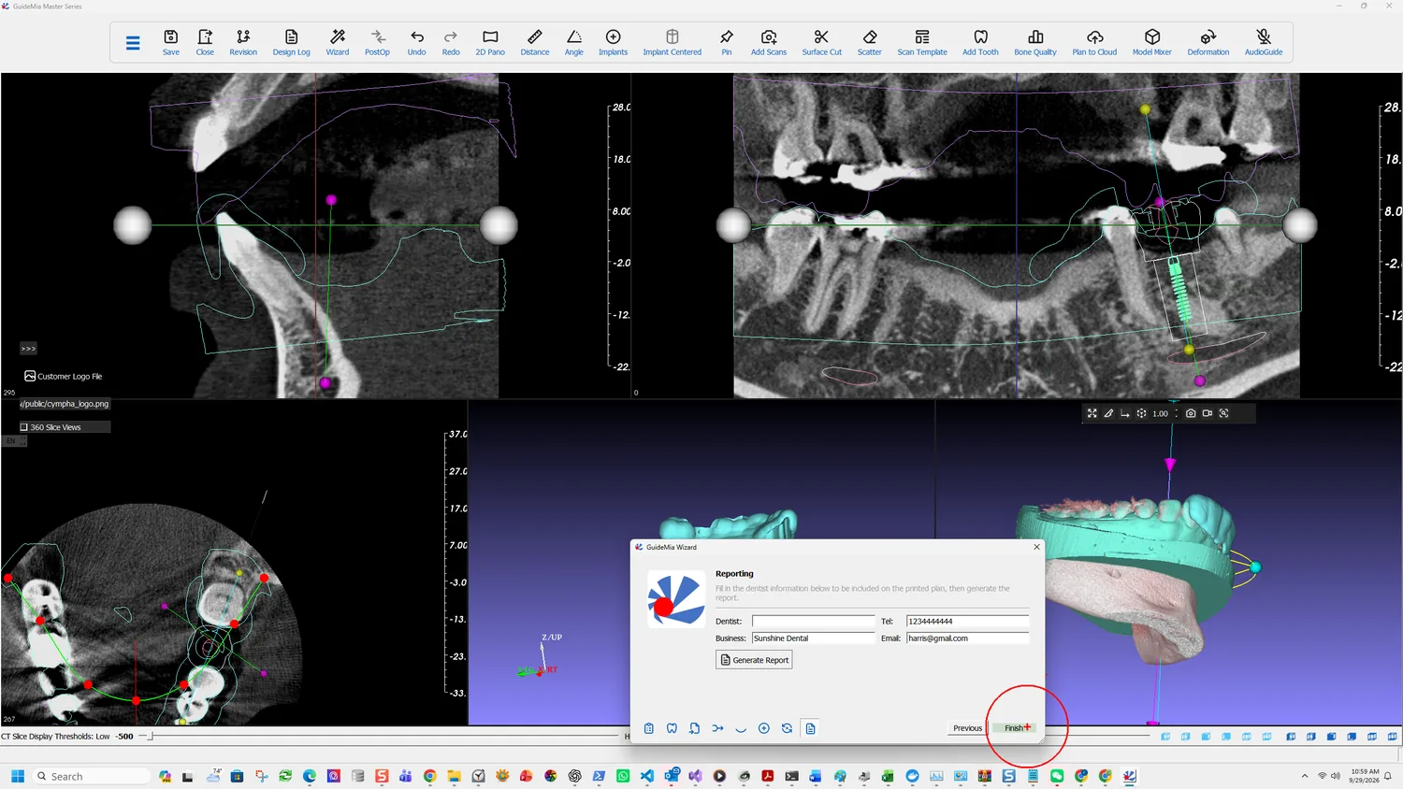Click the Business input field
The image size is (1403, 789).
pos(813,638)
